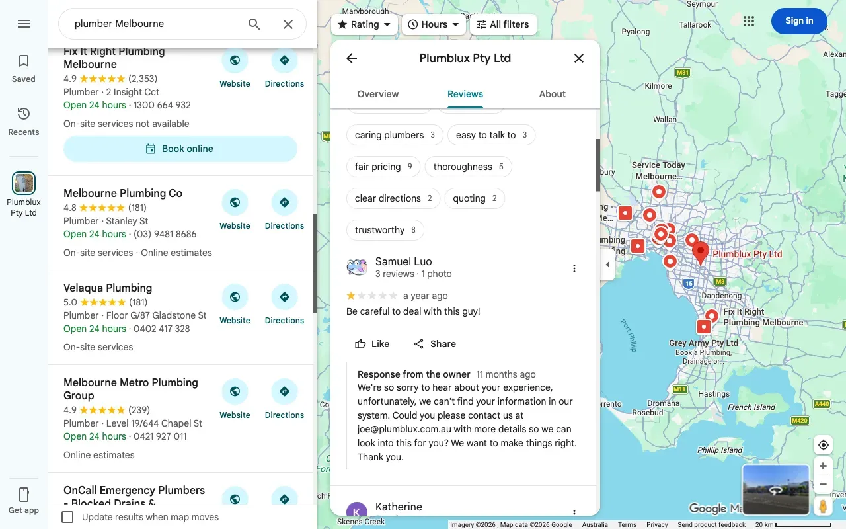846x529 pixels.
Task: Filter reviews by trustworthy chip
Action: 385,230
